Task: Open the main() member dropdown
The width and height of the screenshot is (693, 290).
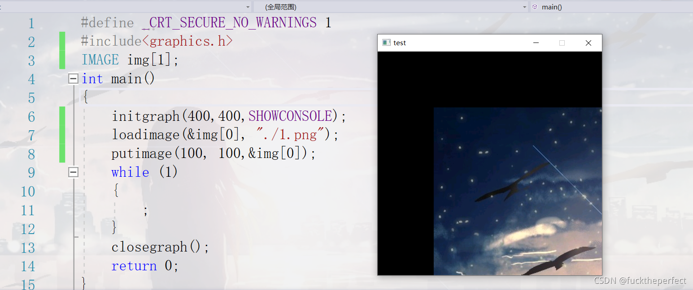Action: [x=612, y=7]
